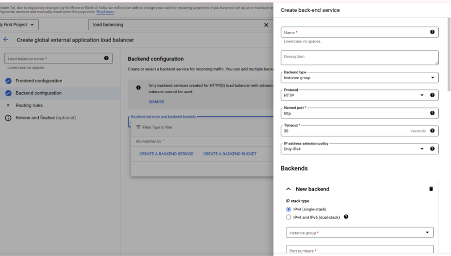451x256 pixels.
Task: Collapse the New backend section
Action: [288, 189]
